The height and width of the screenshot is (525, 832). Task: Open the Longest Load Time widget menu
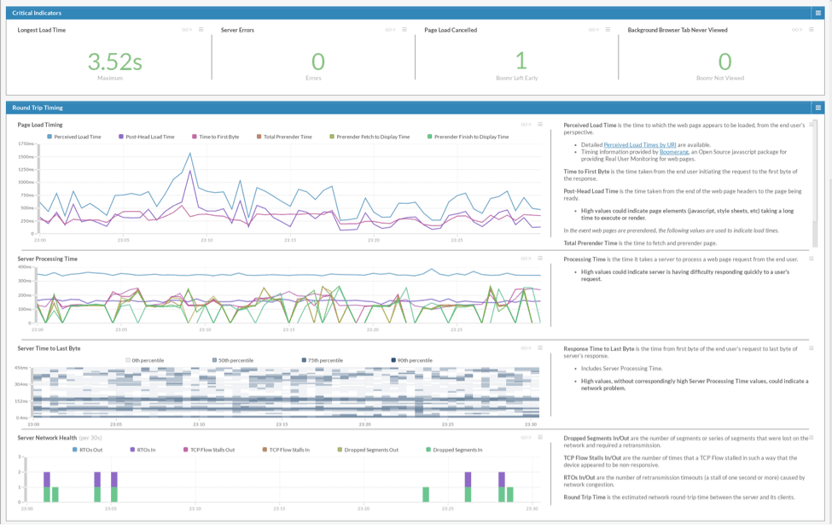pos(201,30)
